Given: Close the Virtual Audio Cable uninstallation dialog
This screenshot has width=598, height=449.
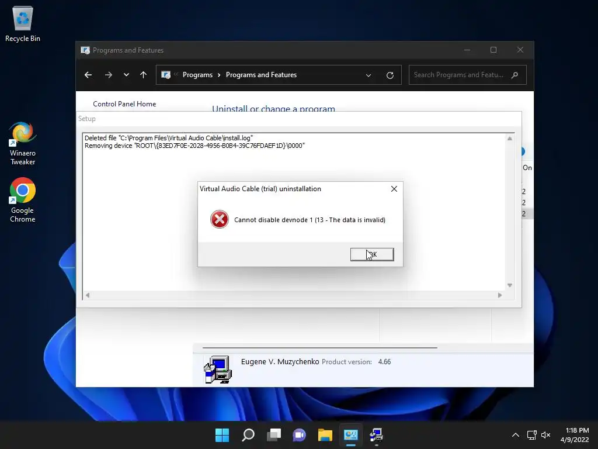Looking at the screenshot, I should 394,189.
